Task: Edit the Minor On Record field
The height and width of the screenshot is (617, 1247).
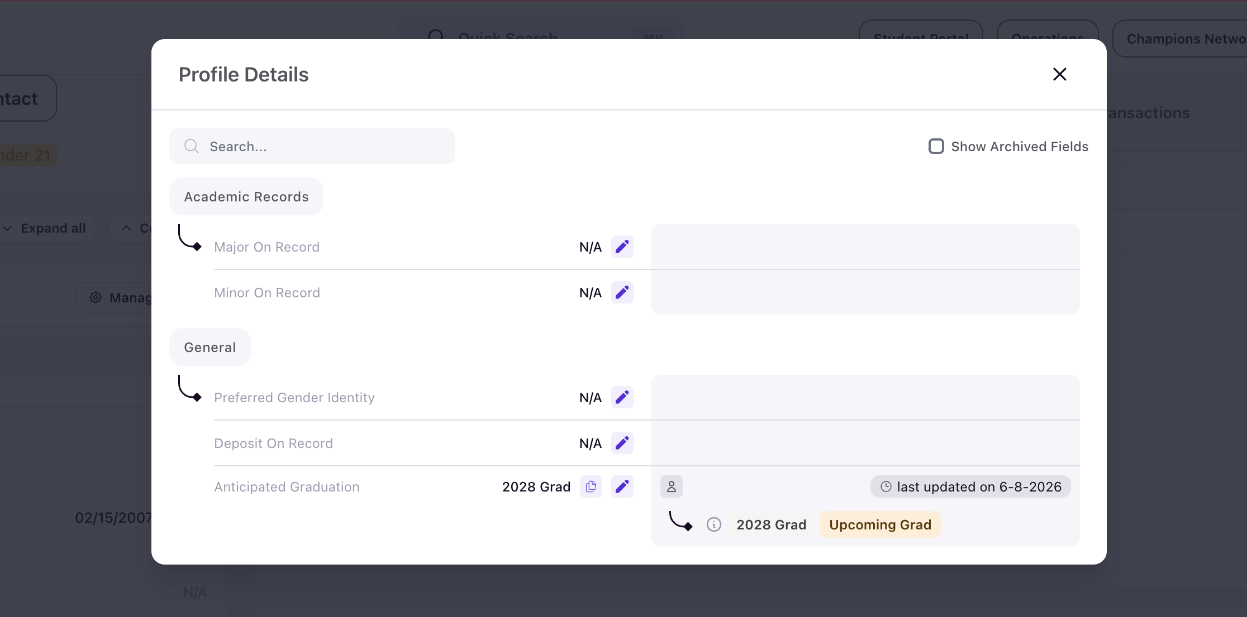Action: 622,292
